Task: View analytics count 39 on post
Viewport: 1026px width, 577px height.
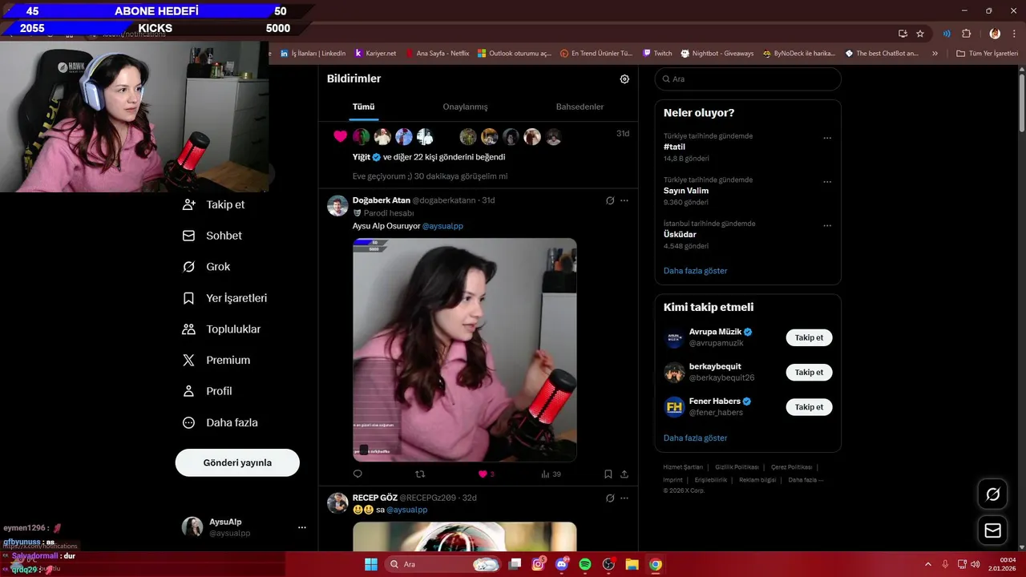Action: pos(551,474)
